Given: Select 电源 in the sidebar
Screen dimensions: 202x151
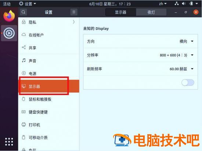Looking at the screenshot, I should click(49, 73).
